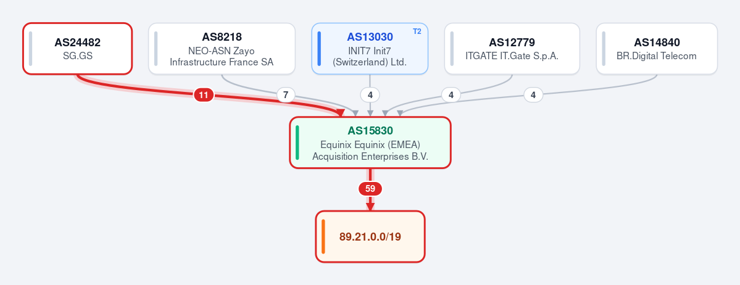Click the T2 tier badge
The height and width of the screenshot is (285, 740).
417,31
